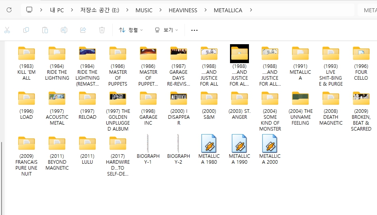Viewport: 377px width, 215px height.
Task: Click METALLICA breadcrumb segment
Action: 228,10
